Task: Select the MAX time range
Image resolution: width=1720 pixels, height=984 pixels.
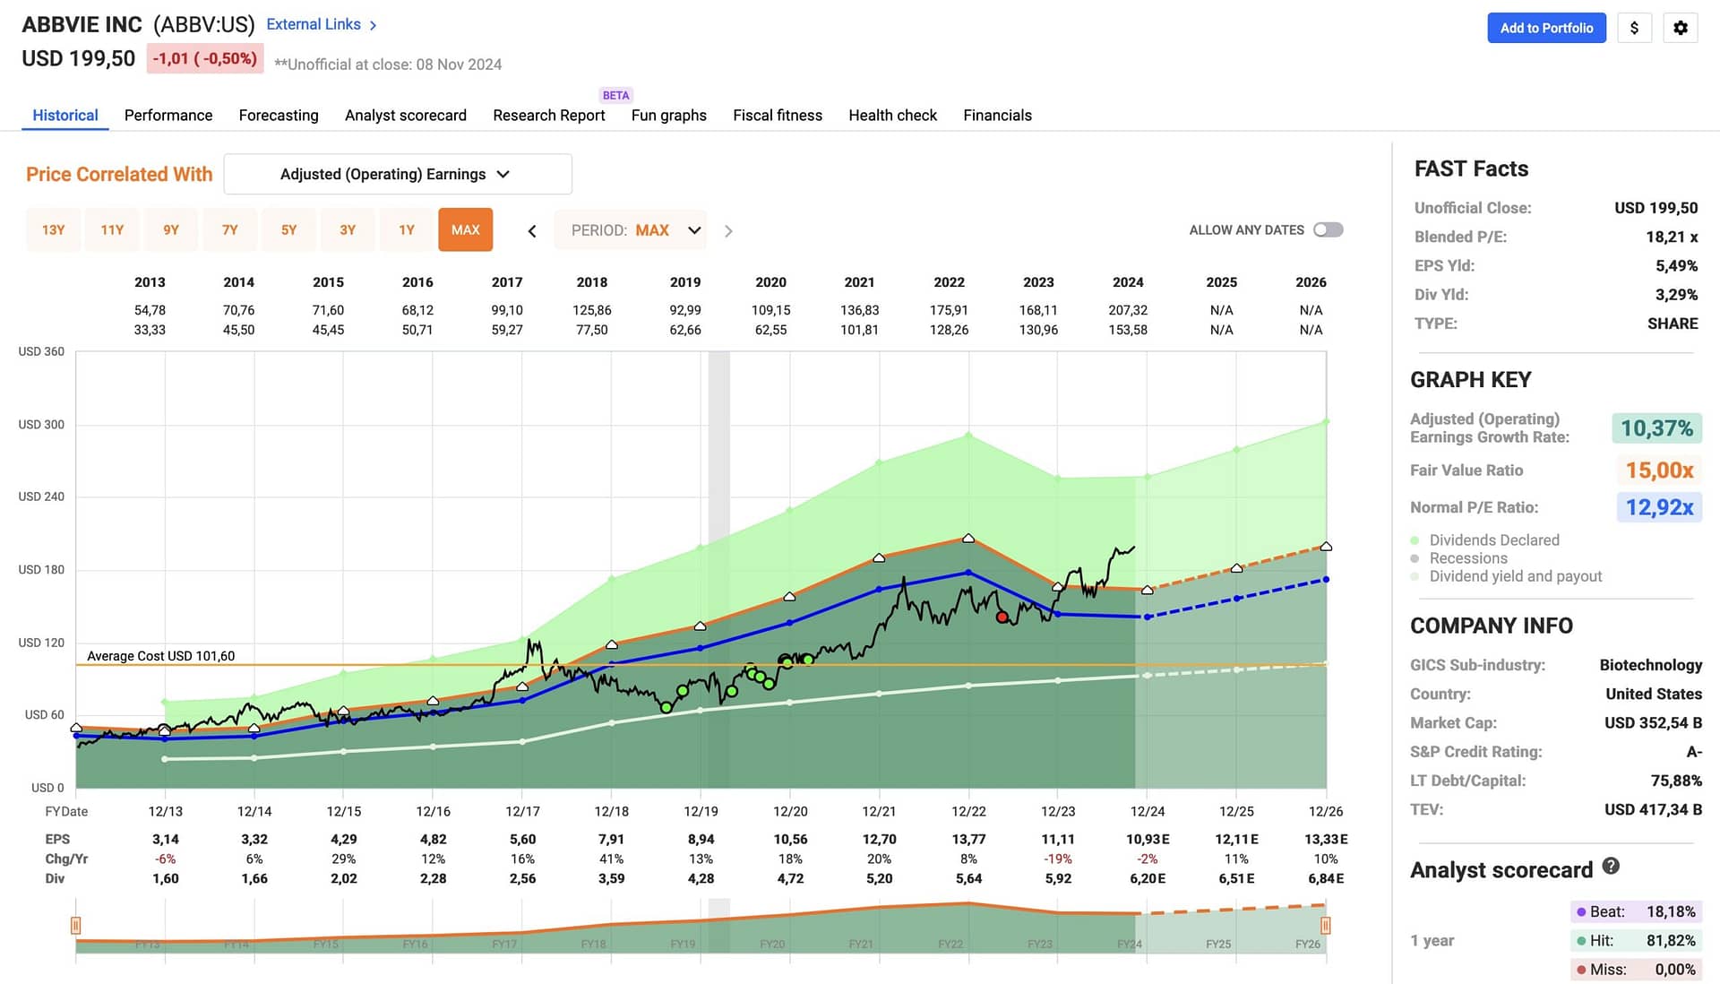Action: pos(466,230)
